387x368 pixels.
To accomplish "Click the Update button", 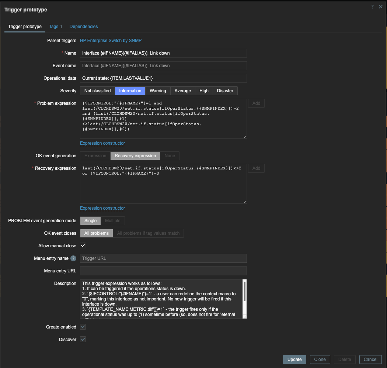I will 294,360.
